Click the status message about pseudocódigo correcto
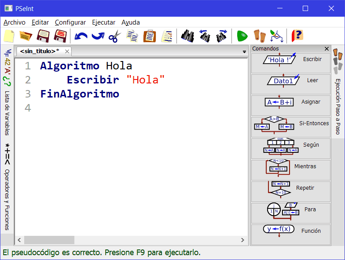 102,253
